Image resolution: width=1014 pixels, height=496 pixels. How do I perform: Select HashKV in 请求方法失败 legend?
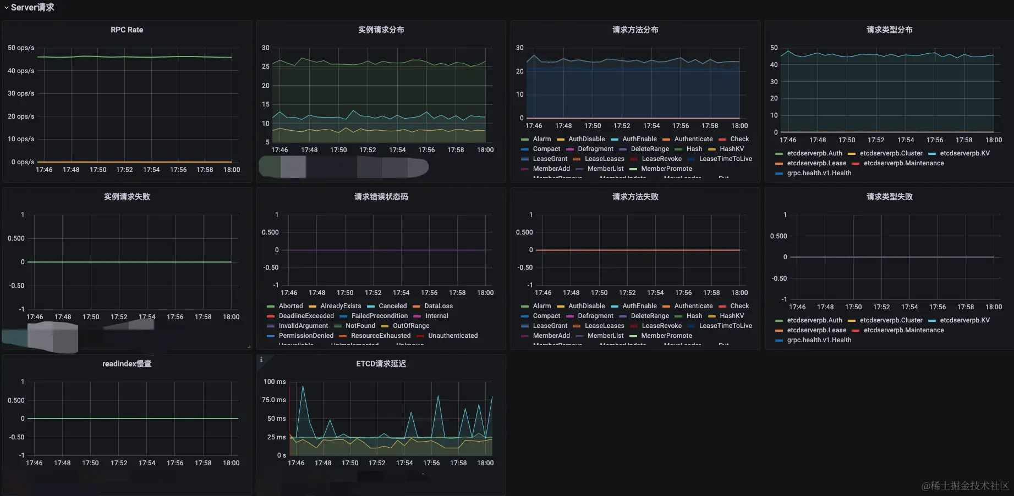[x=732, y=316]
